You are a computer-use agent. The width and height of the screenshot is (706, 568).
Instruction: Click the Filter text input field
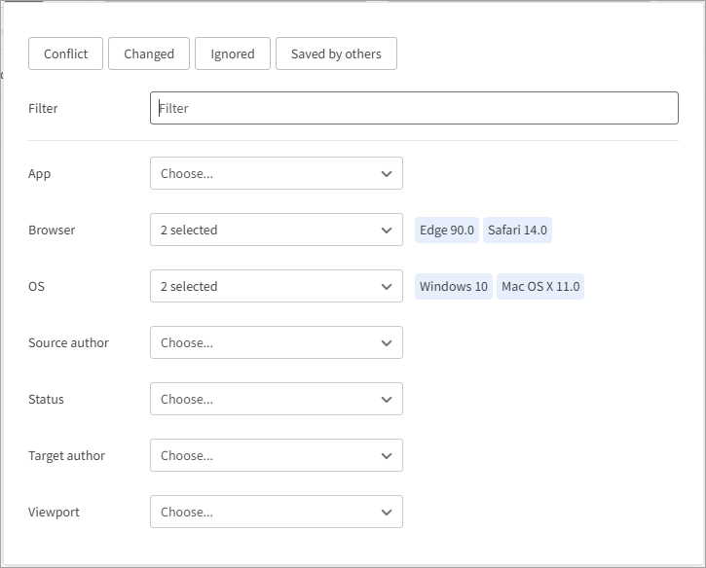click(414, 108)
